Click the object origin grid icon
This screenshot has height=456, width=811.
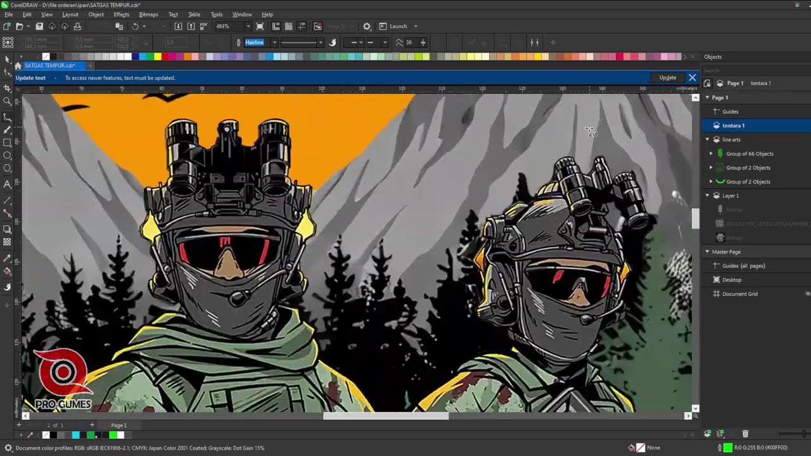(8, 42)
